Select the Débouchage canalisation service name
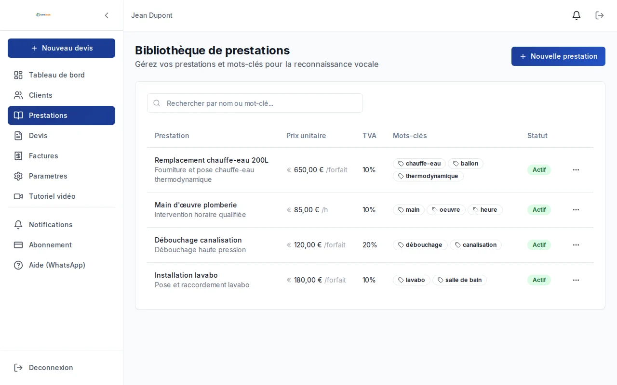The height and width of the screenshot is (385, 617). click(198, 240)
